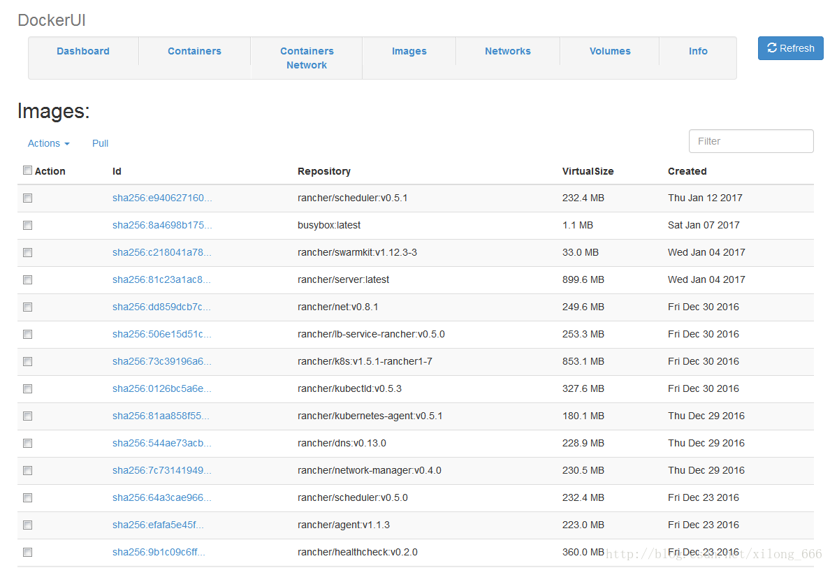
Task: Click the 899.6 MB size cell
Action: [x=583, y=279]
